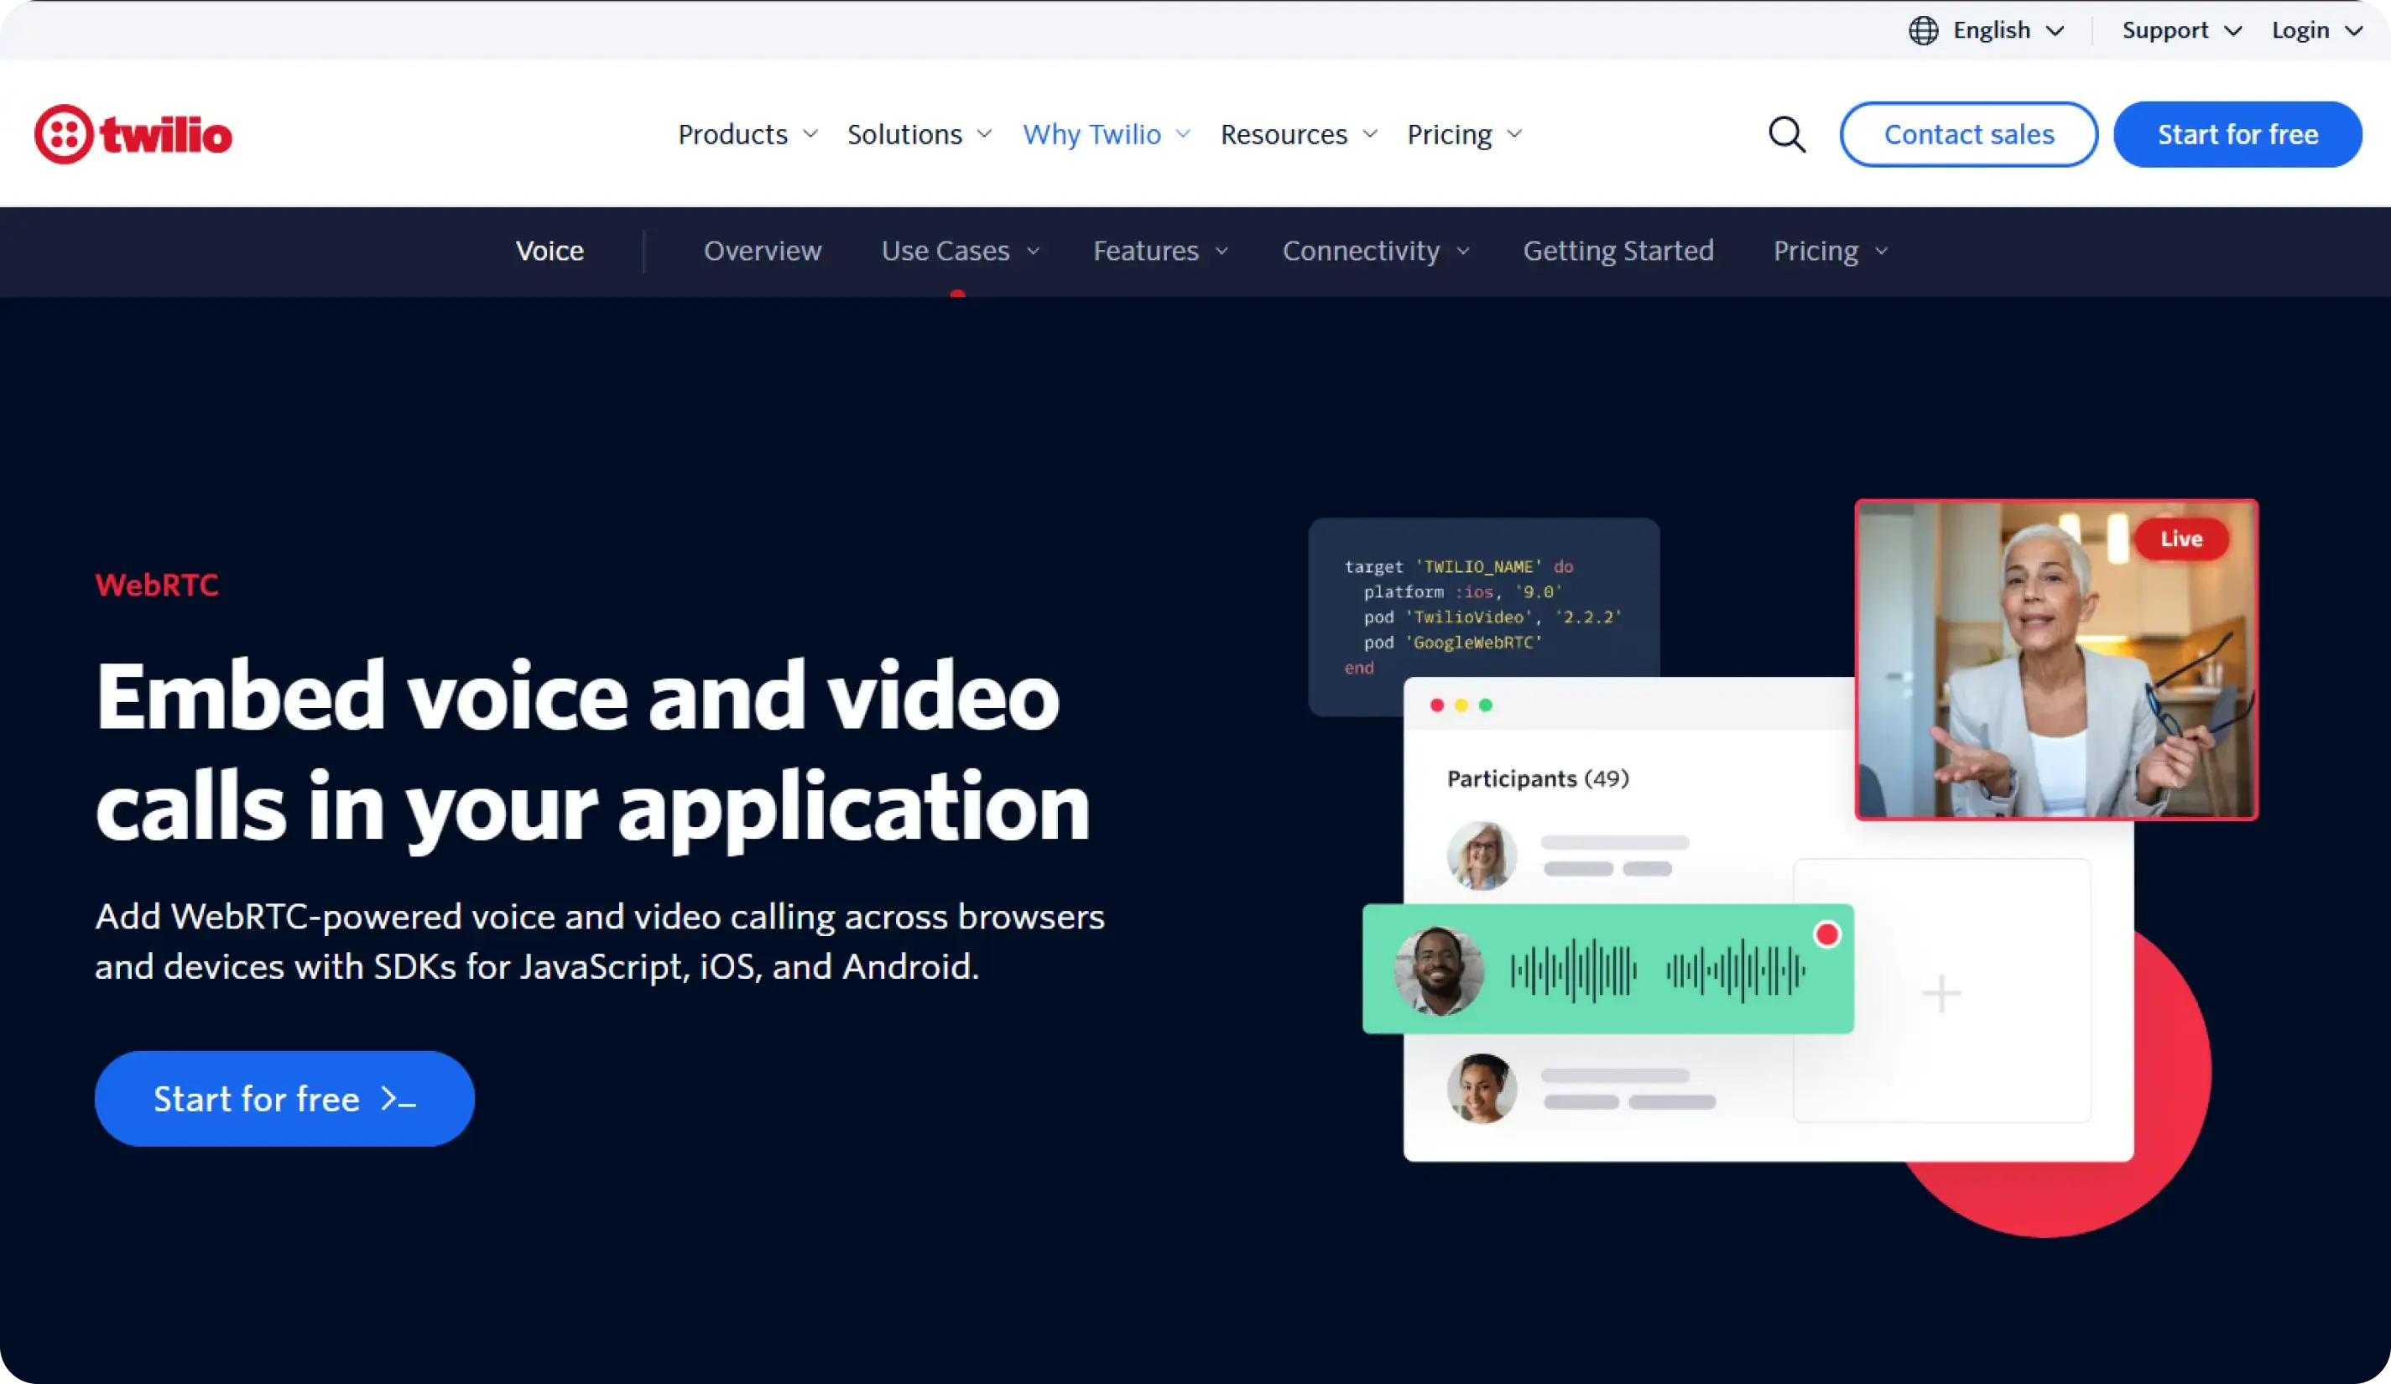Expand the Login menu

pyautogui.click(x=2316, y=30)
